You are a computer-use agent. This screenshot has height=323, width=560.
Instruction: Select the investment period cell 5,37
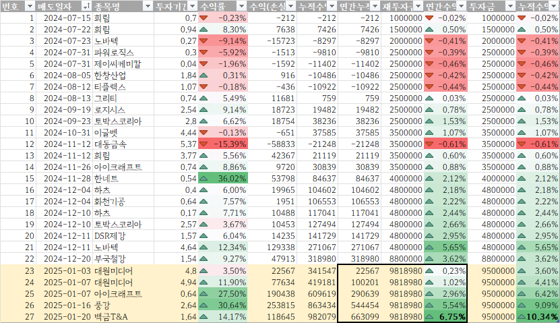point(176,144)
